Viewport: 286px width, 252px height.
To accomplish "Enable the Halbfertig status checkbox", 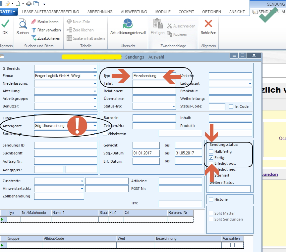I will [x=211, y=151].
